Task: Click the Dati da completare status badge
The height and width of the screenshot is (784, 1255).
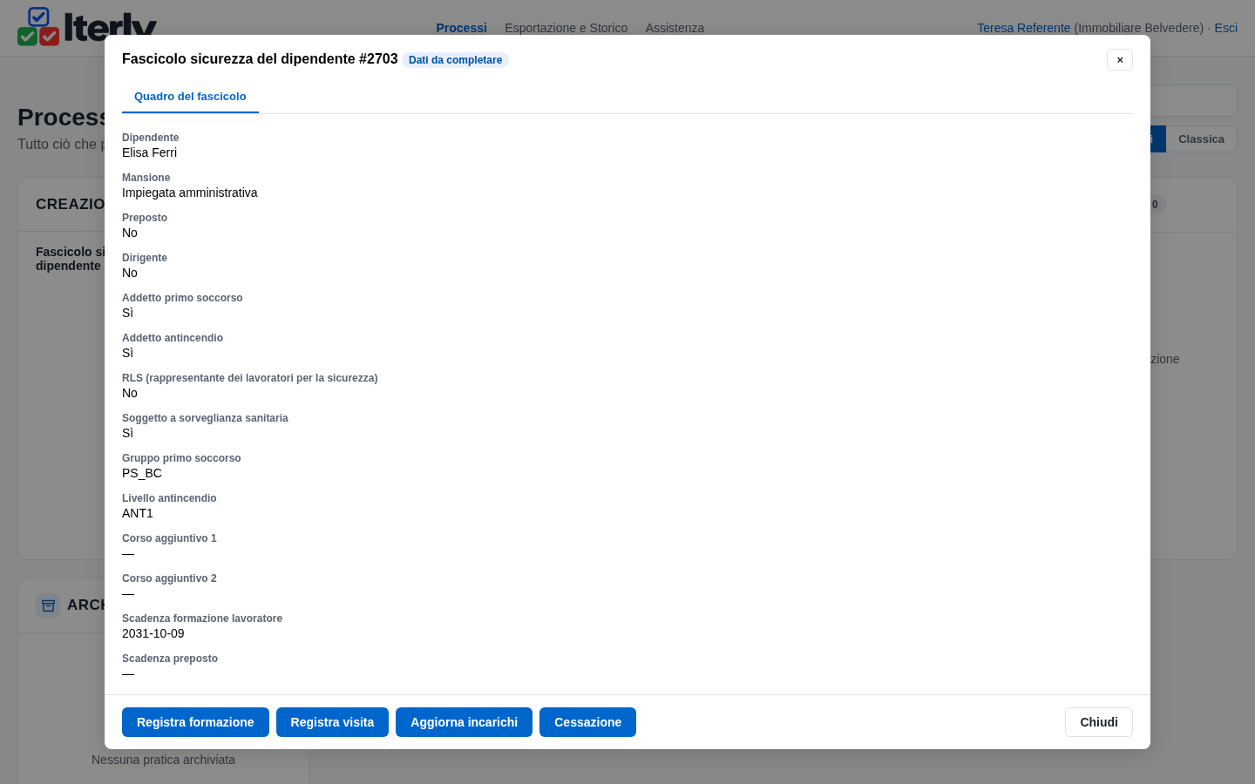Action: (455, 60)
